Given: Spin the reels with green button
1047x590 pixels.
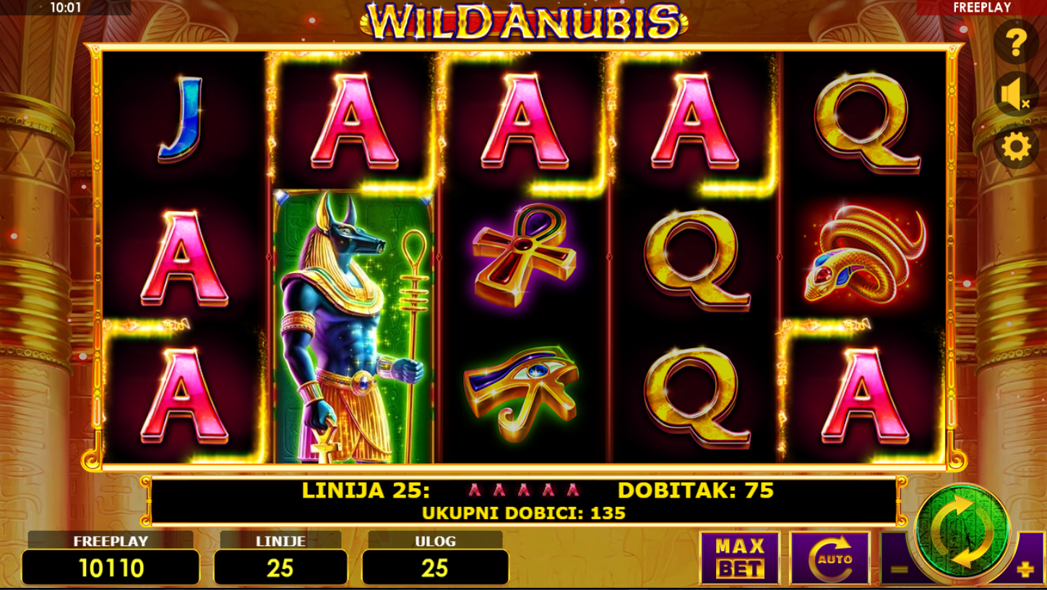Looking at the screenshot, I should tap(962, 531).
